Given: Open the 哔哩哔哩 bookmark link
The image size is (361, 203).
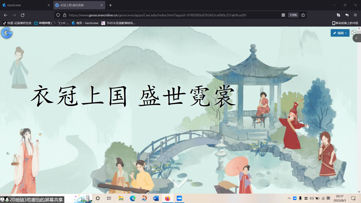Looking at the screenshot, I should 51,23.
